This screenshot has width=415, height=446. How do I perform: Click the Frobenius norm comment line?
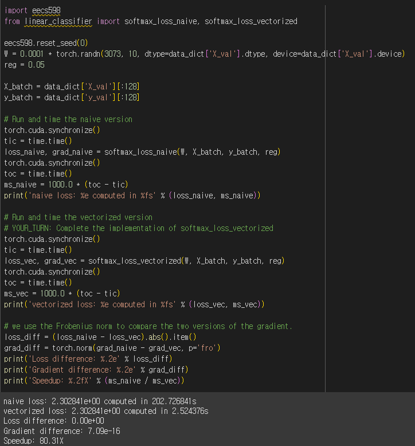click(x=148, y=326)
